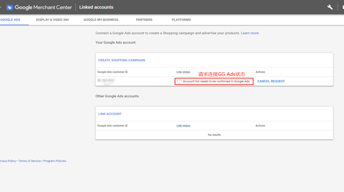Click Link status header in first table
This screenshot has height=192, width=344.
click(183, 72)
